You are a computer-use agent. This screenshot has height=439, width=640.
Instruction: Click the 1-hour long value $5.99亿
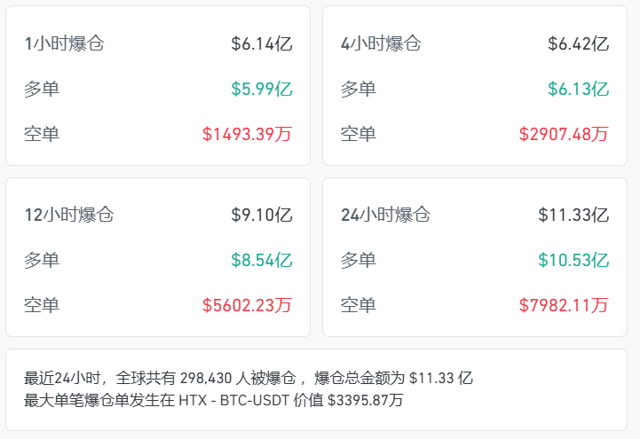pos(261,89)
